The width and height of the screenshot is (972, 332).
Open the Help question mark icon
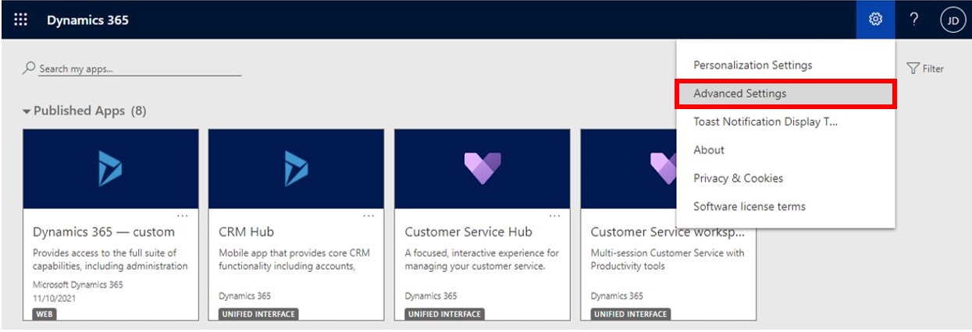914,19
